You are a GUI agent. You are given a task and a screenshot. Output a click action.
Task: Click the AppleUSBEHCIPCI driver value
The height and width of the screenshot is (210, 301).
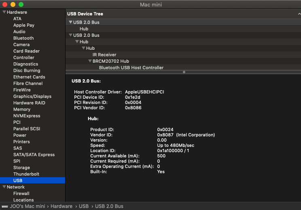144,92
